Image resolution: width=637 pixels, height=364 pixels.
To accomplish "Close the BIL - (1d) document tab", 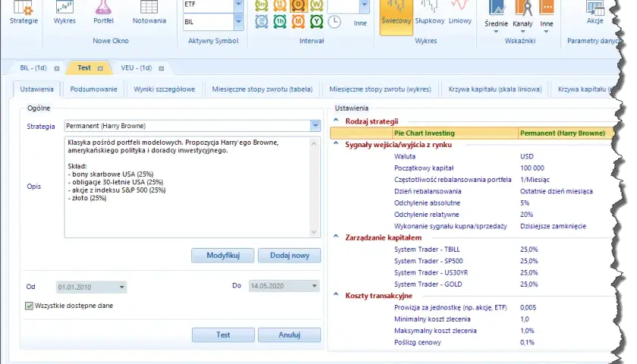I will (57, 69).
